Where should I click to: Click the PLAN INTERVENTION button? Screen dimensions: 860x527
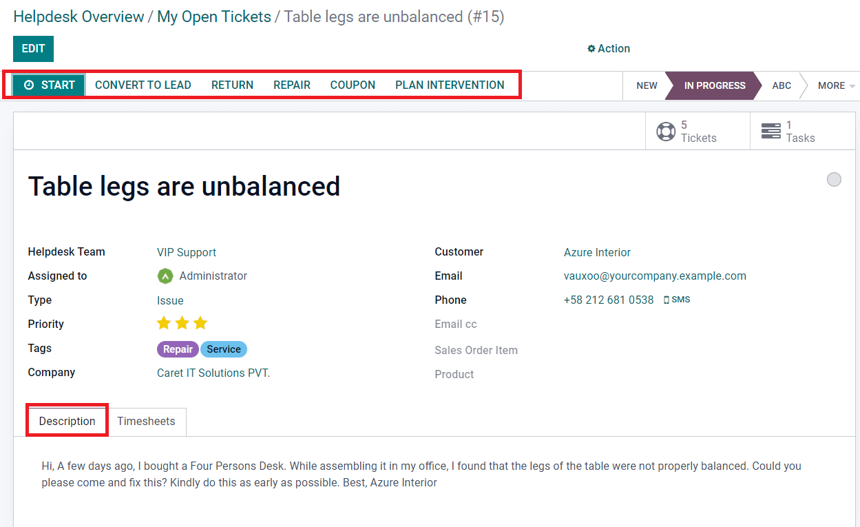pyautogui.click(x=450, y=85)
